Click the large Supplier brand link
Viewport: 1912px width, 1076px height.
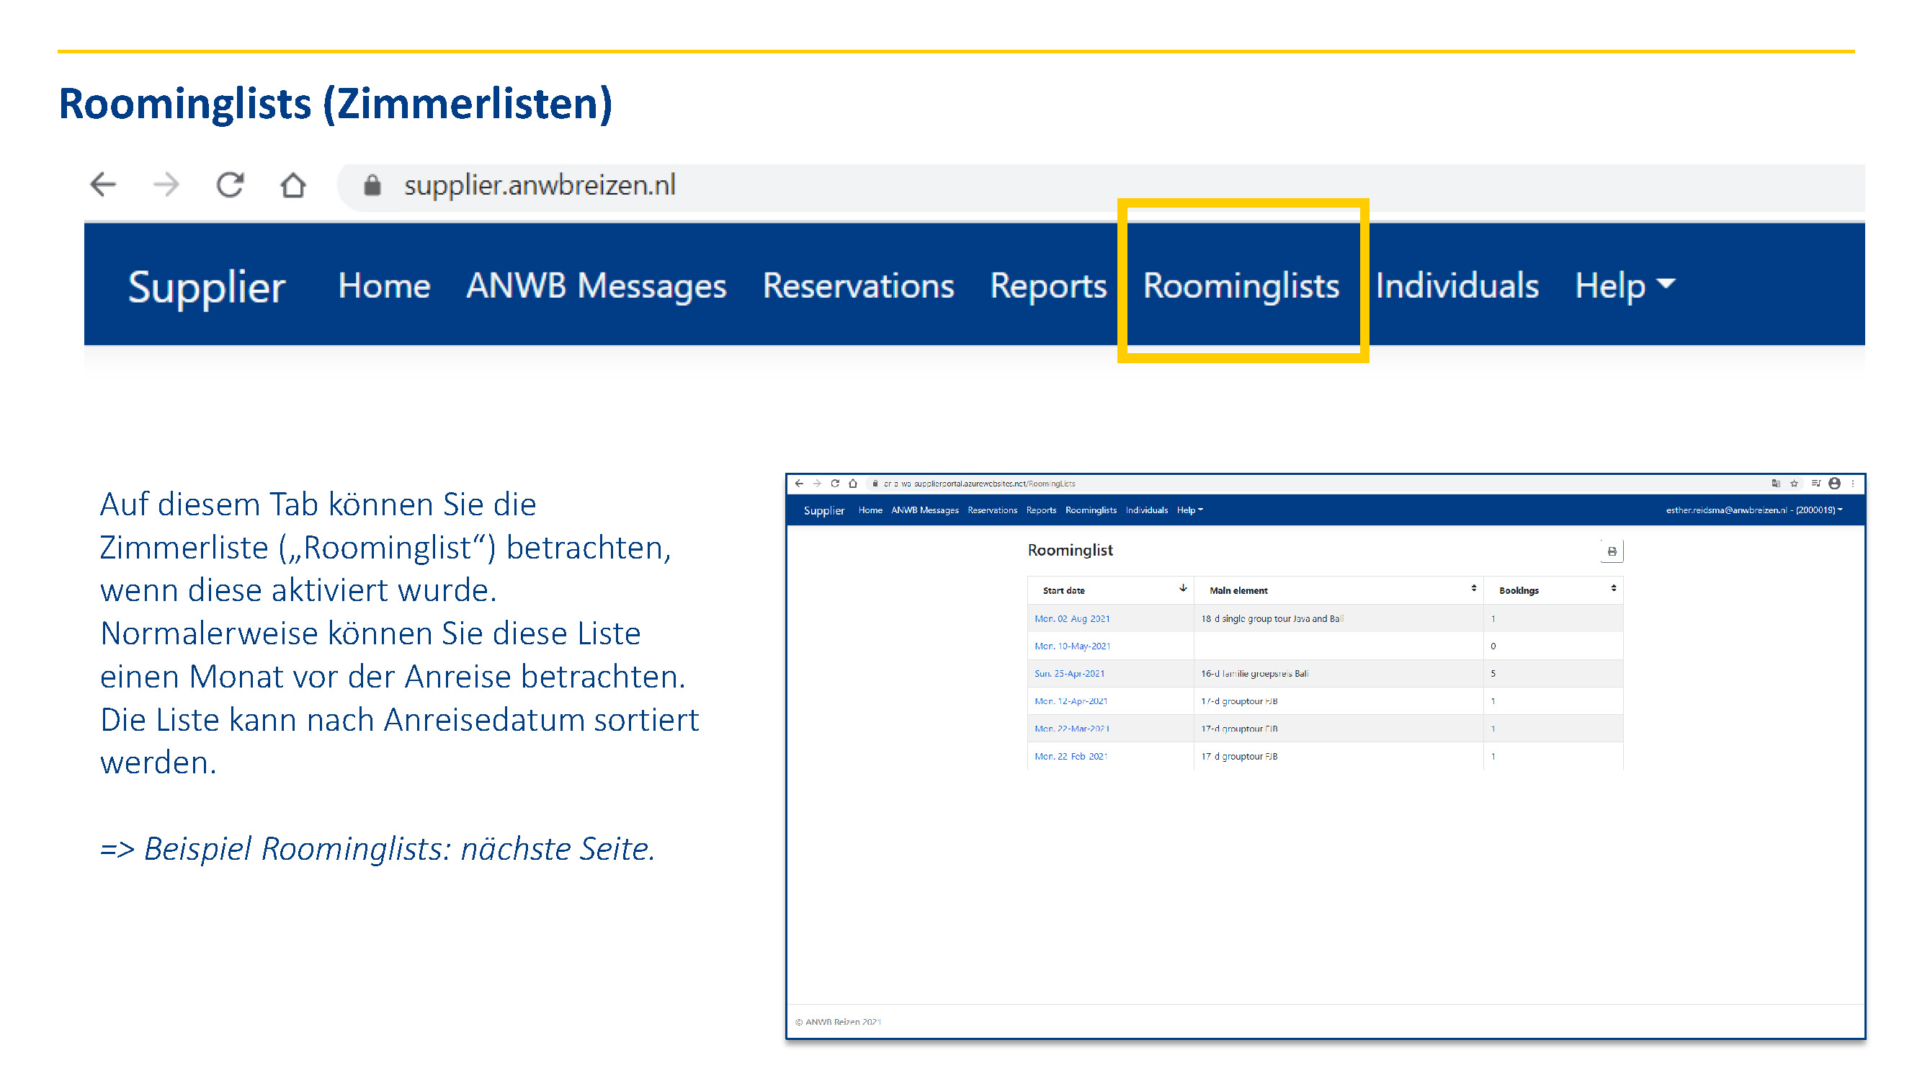click(206, 287)
